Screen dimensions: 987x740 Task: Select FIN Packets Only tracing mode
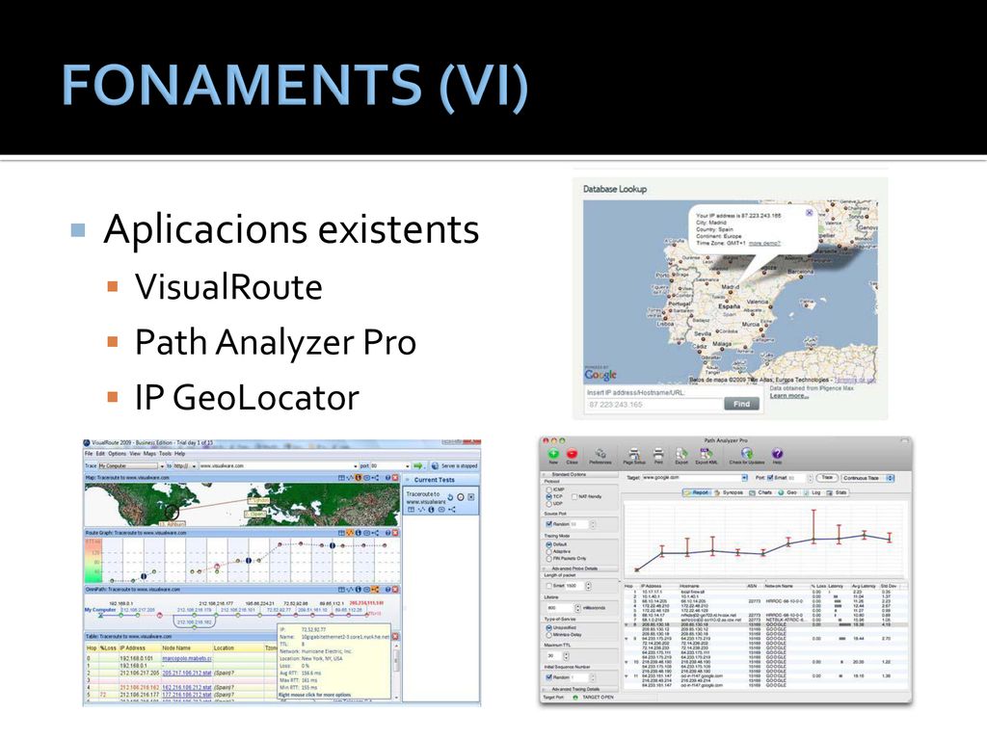click(548, 559)
